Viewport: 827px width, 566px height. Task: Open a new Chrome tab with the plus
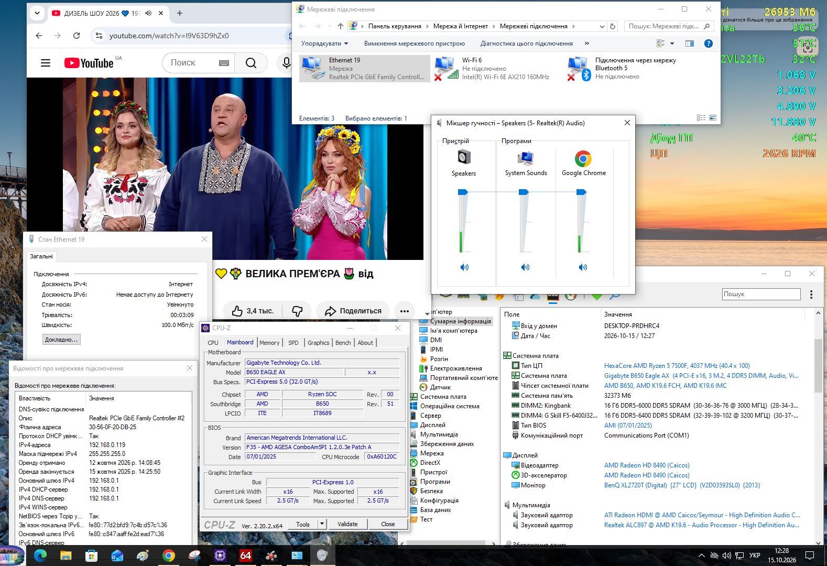point(180,13)
